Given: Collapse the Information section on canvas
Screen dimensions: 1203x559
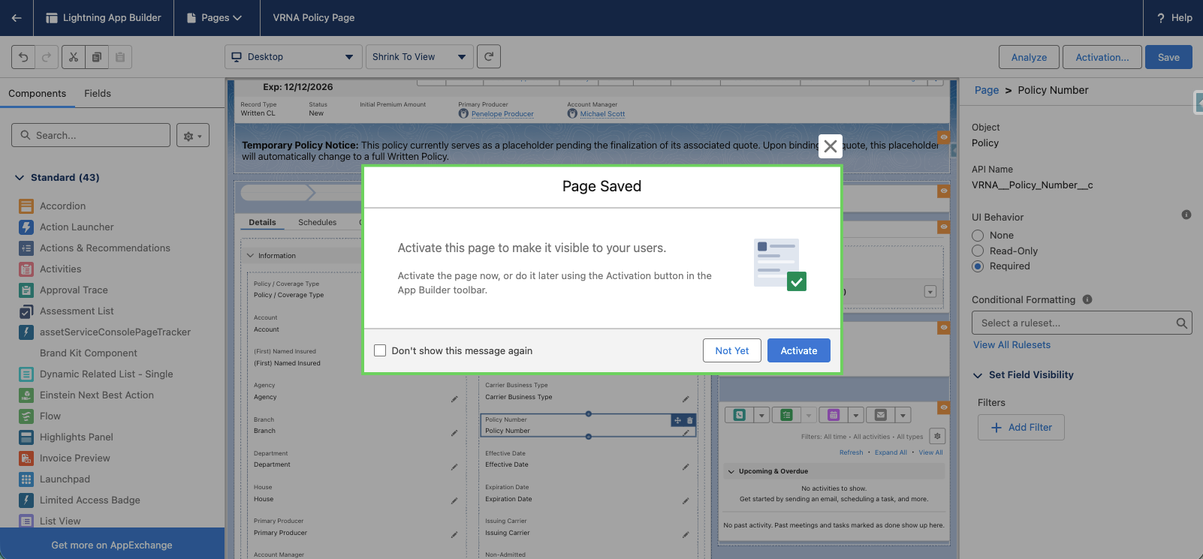Looking at the screenshot, I should click(x=251, y=256).
